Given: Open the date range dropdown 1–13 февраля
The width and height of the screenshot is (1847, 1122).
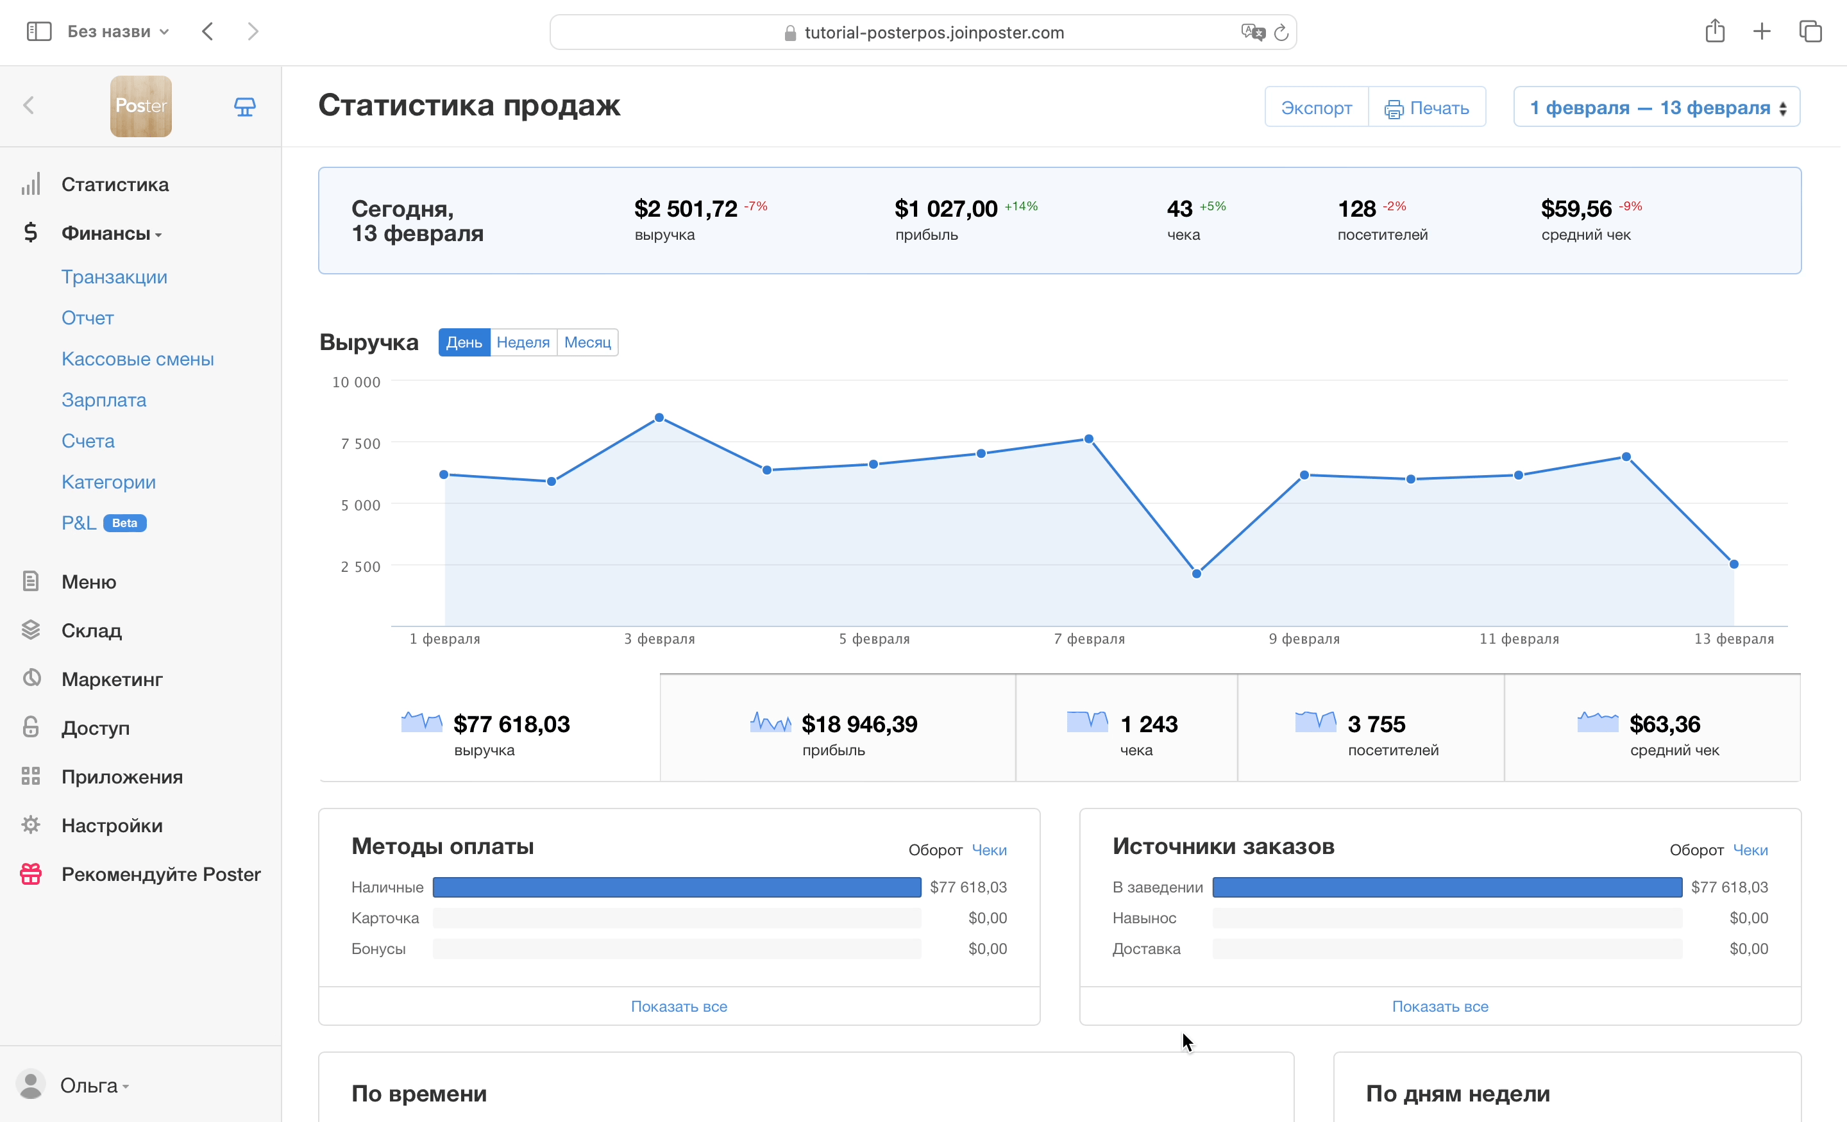Looking at the screenshot, I should [1657, 107].
